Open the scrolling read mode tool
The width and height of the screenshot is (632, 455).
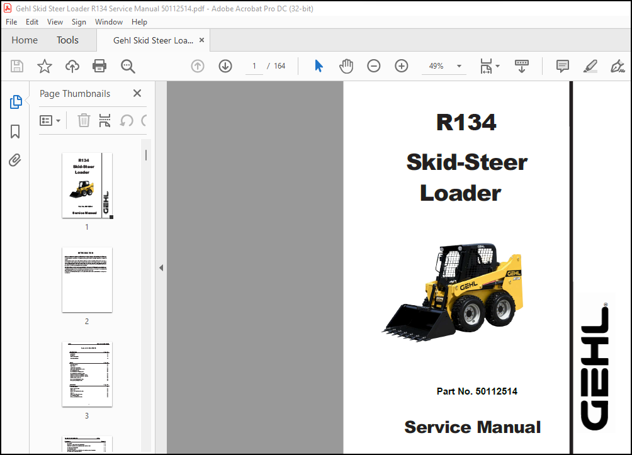click(522, 66)
